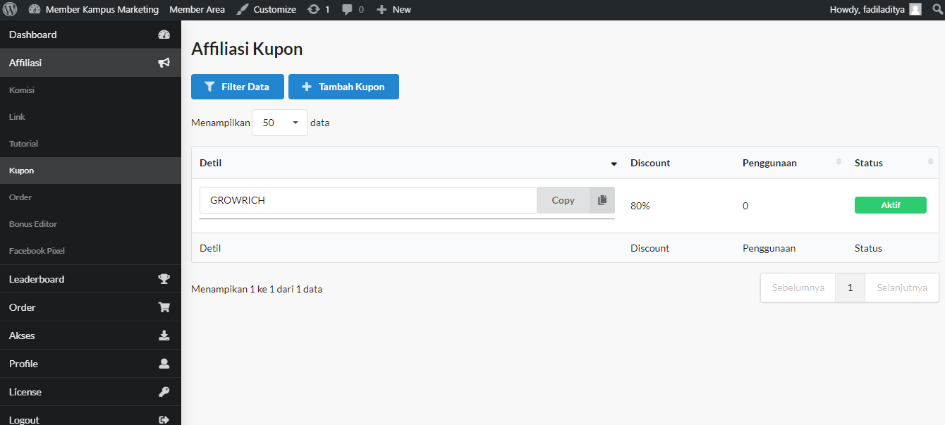Image resolution: width=945 pixels, height=425 pixels.
Task: Click the License key icon
Action: [x=164, y=392]
